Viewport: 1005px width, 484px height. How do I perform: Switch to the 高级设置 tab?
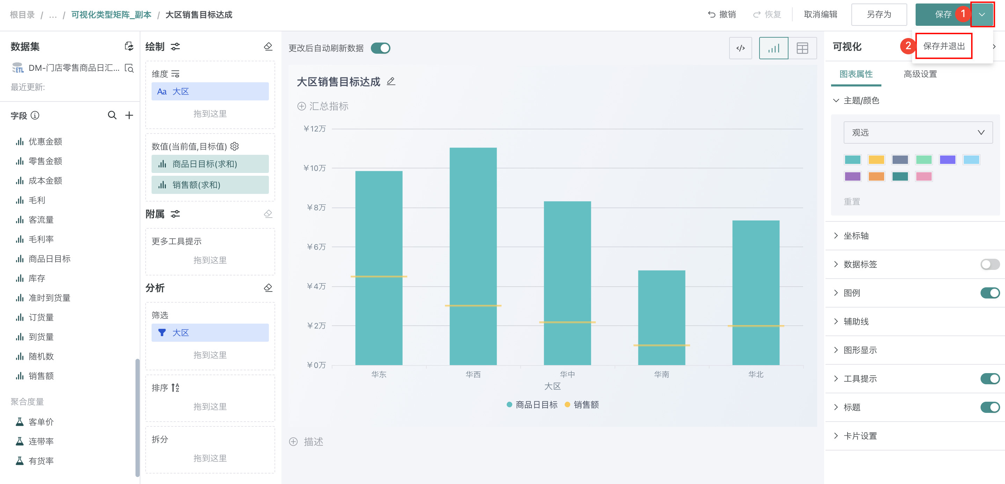(x=920, y=74)
